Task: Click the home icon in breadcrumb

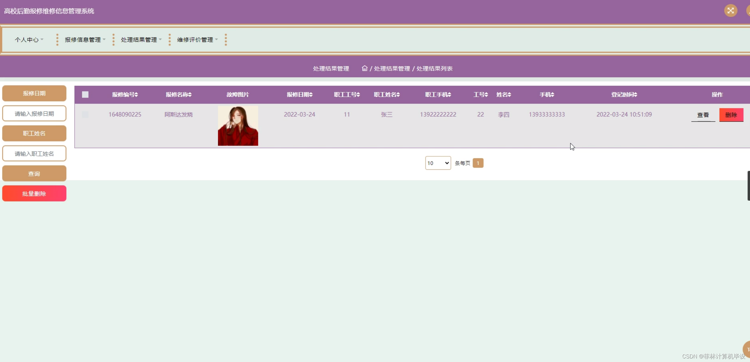Action: [364, 68]
